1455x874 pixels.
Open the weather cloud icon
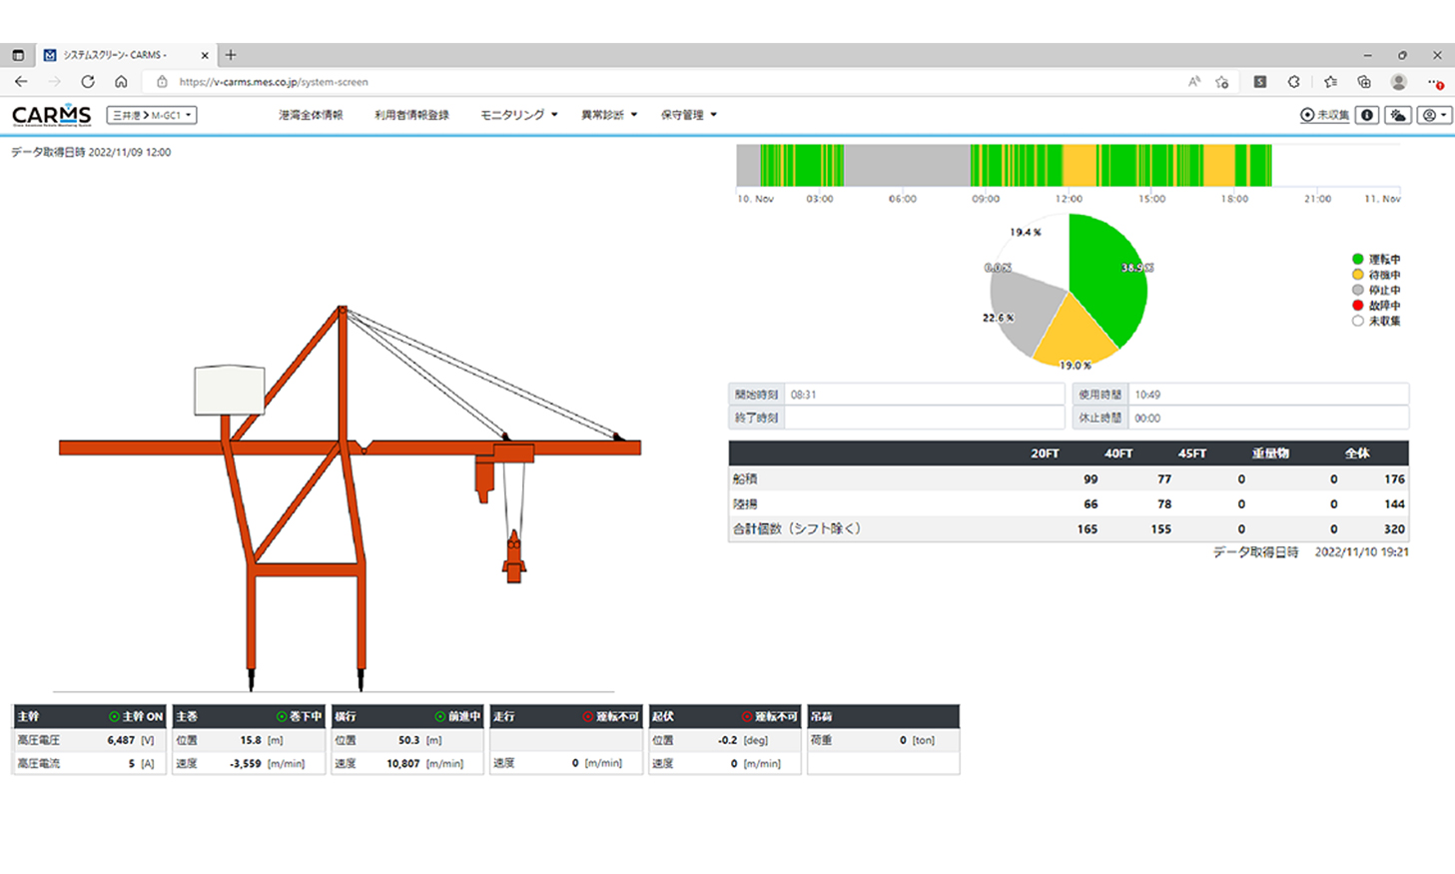[1398, 115]
